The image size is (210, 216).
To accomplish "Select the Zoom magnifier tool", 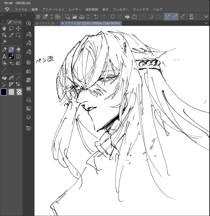I will point(18,35).
